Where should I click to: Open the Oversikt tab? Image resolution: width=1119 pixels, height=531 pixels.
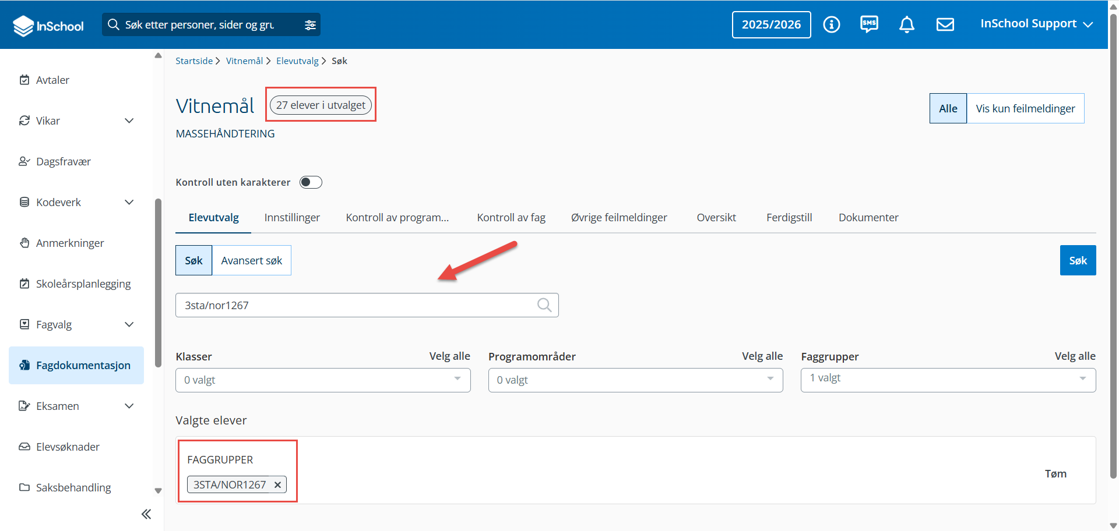pos(716,217)
